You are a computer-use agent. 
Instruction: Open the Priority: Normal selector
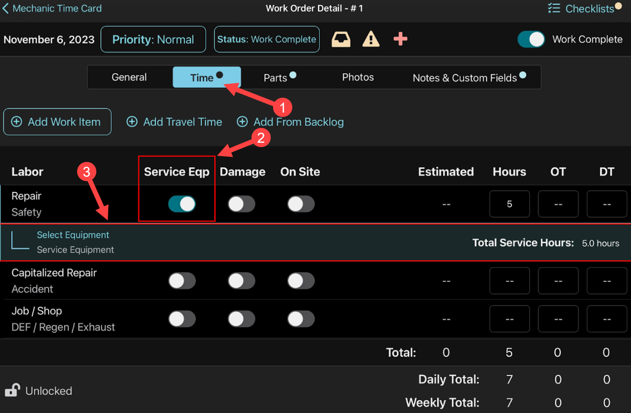[x=153, y=39]
